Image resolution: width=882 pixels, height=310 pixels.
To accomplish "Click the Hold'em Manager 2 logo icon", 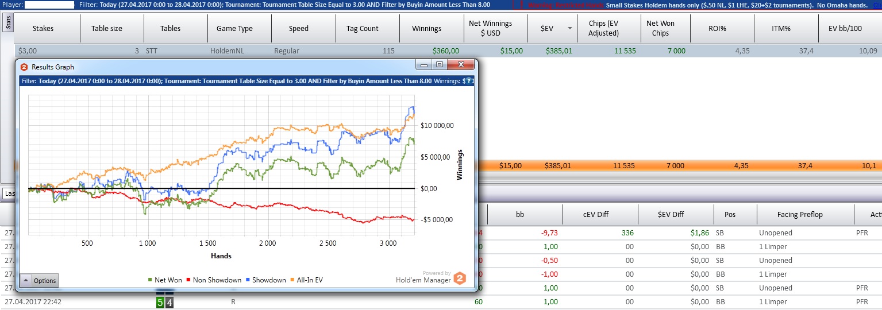I will (x=459, y=279).
